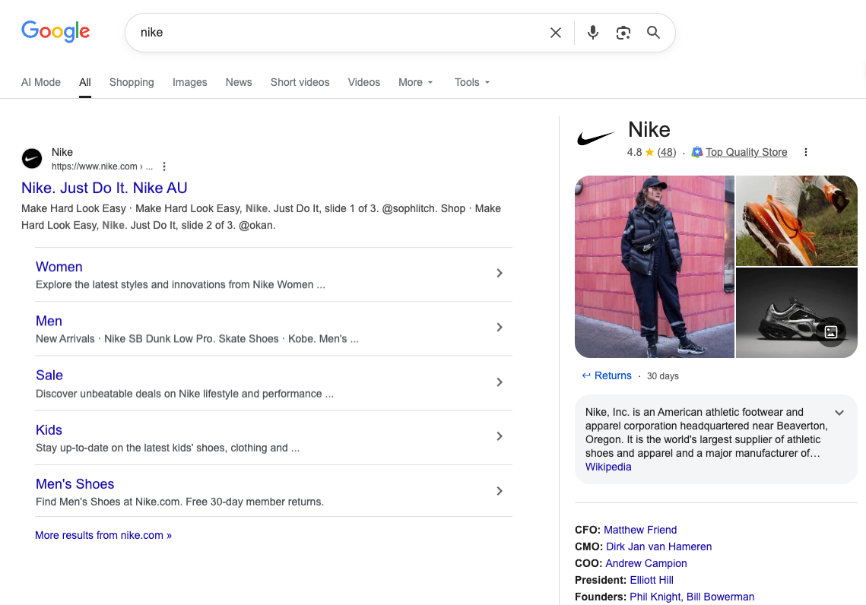
Task: Open the Women sitelink
Action: pyautogui.click(x=59, y=267)
